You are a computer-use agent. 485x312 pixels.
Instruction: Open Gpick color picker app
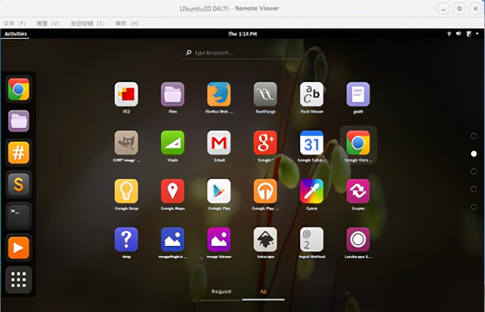[x=312, y=191]
